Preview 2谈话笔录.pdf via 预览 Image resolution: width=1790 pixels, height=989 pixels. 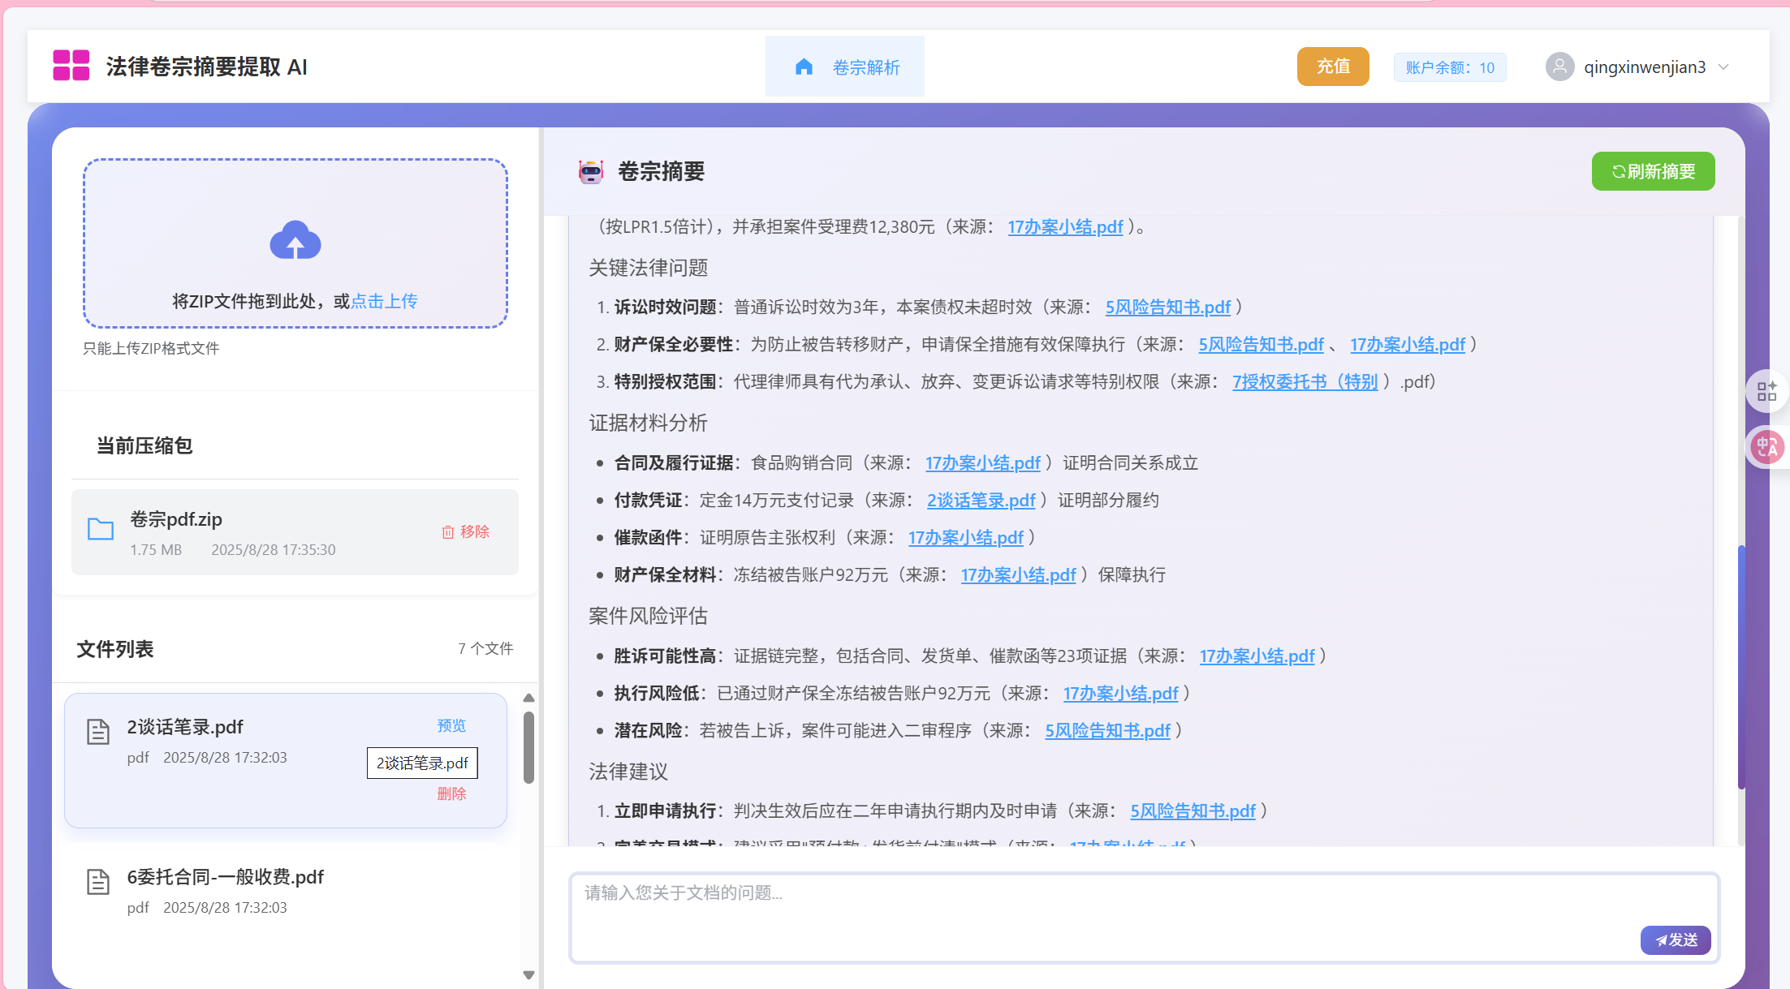pos(451,725)
